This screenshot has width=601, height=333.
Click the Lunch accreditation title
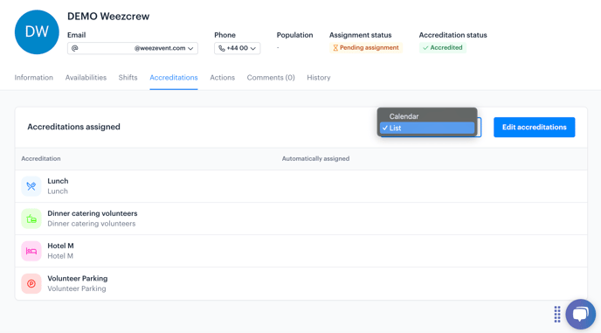(58, 181)
